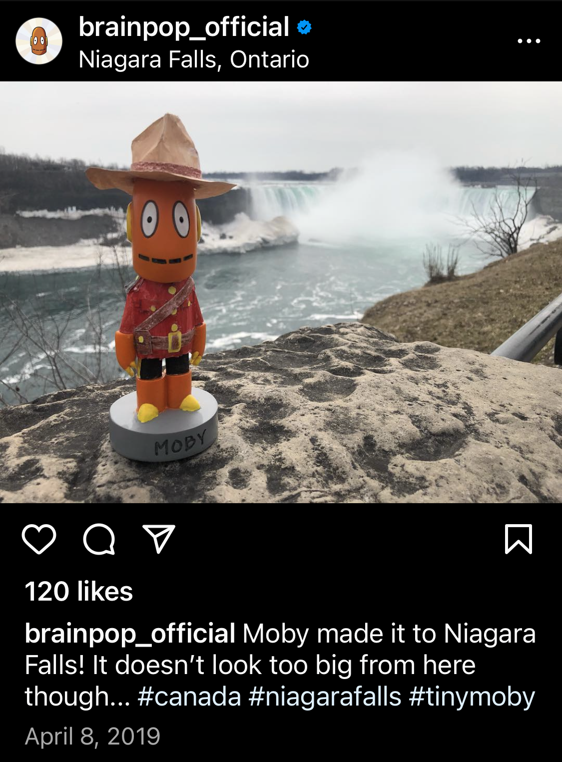This screenshot has width=562, height=762.
Task: View the 120 likes list
Action: click(x=79, y=592)
